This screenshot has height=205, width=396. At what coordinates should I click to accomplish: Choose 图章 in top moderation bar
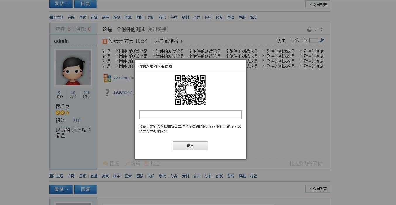point(128,18)
